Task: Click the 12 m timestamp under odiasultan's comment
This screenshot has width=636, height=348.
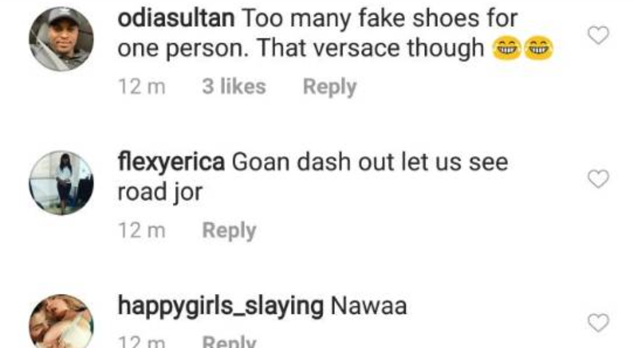Action: click(142, 87)
